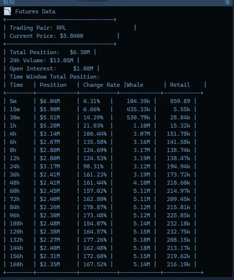Click the 'Whale' column header
This screenshot has height=280, width=234.
click(135, 85)
